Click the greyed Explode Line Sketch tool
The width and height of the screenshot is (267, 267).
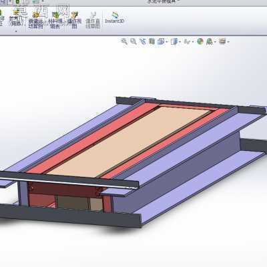pos(93,21)
